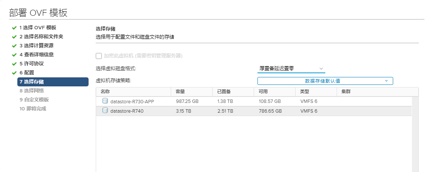Open 厚置备延迟置零 disk format dropdown
Screen dimensions: 432x172
tap(291, 69)
